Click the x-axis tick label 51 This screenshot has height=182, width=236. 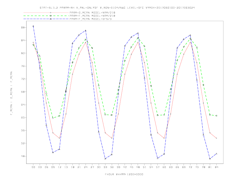145,167
